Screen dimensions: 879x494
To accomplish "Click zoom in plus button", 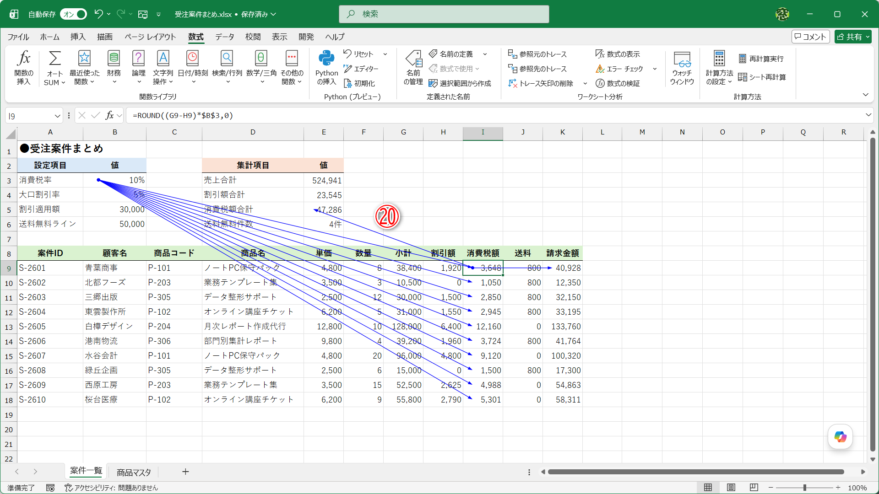I will [838, 488].
